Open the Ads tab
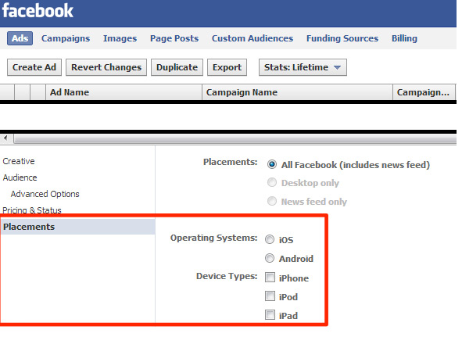This screenshot has width=462, height=362. coord(20,38)
